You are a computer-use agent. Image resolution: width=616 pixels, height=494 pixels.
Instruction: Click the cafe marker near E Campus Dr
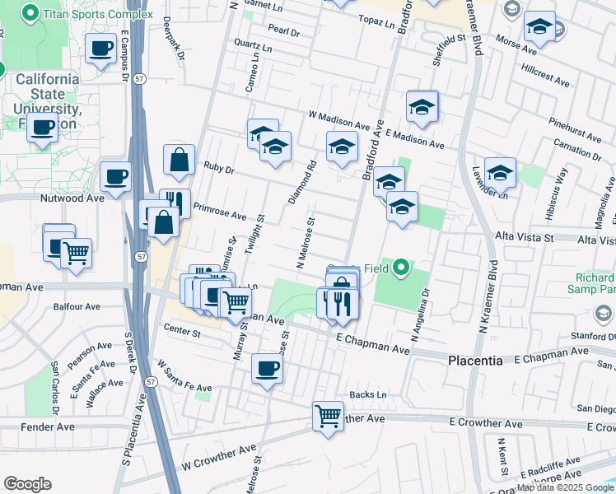pos(101,51)
